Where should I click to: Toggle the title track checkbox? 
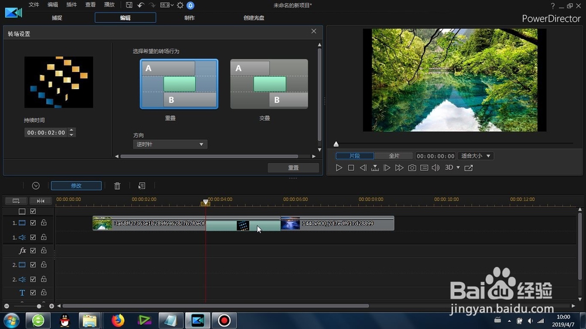point(33,292)
